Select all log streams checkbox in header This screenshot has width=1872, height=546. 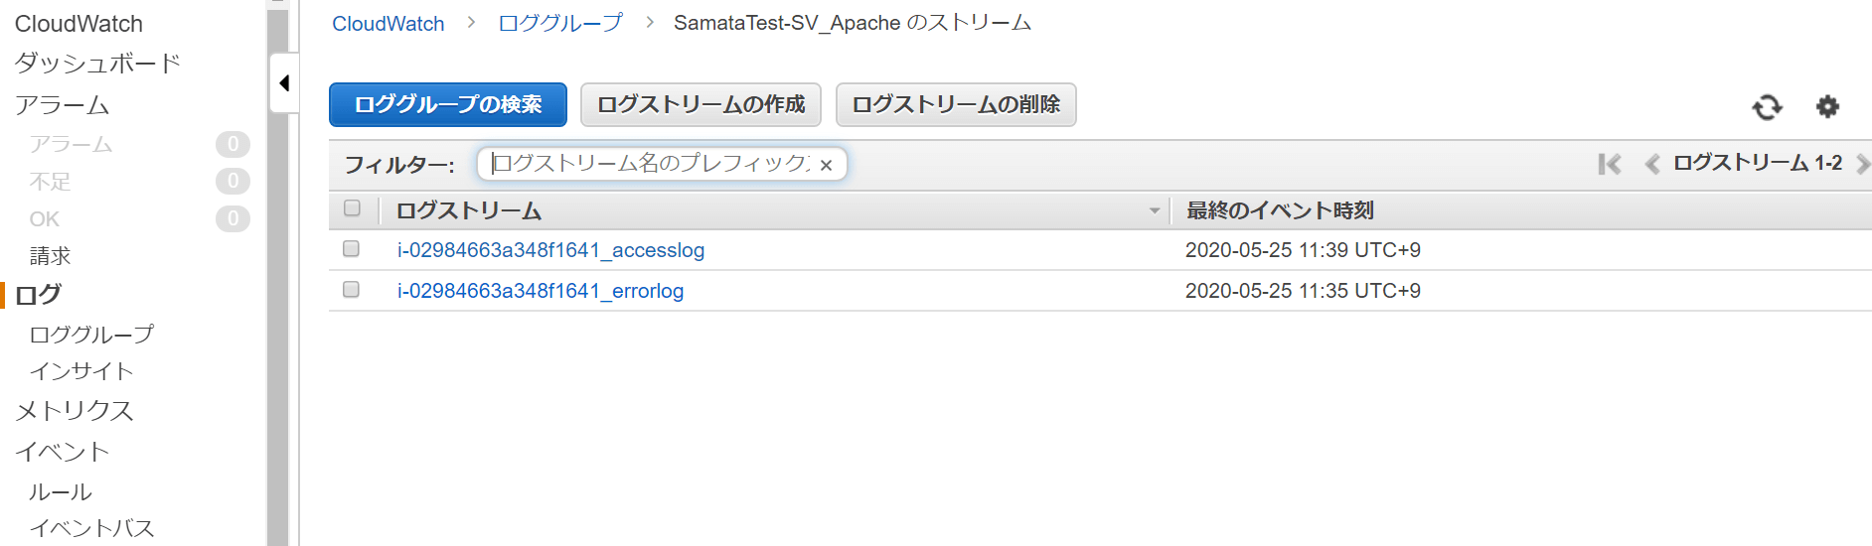point(352,208)
